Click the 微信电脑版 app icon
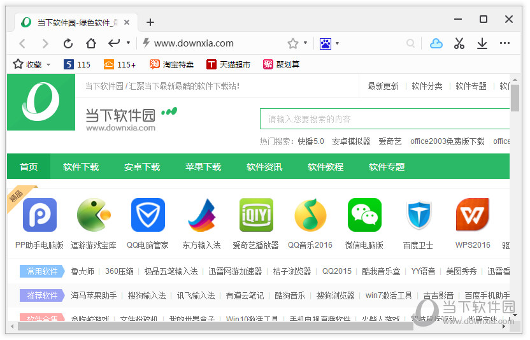This screenshot has height=340, width=530. point(364,215)
